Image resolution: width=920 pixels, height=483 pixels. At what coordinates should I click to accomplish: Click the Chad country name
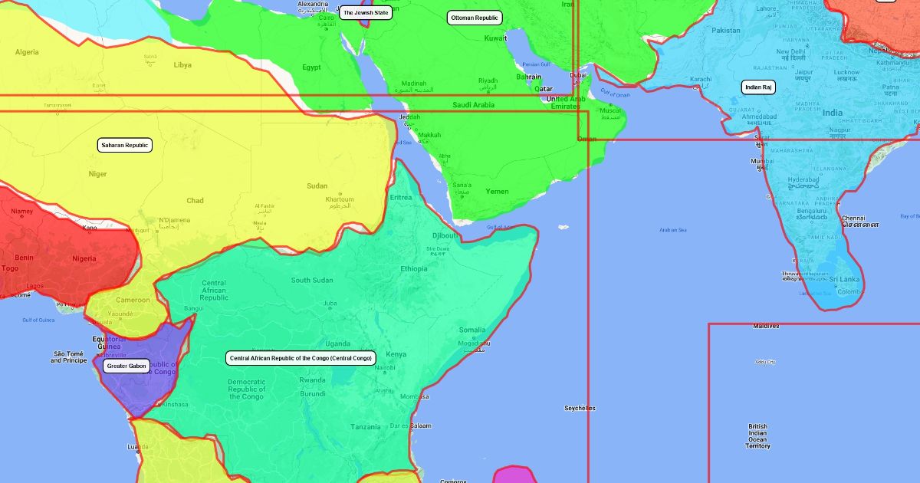(x=195, y=201)
